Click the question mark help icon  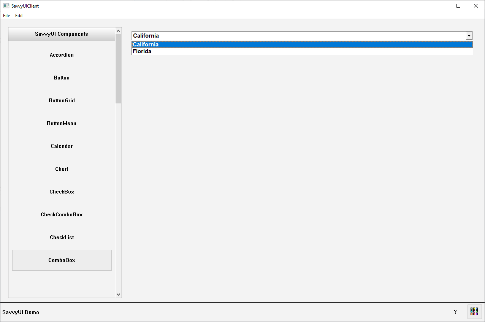click(455, 312)
